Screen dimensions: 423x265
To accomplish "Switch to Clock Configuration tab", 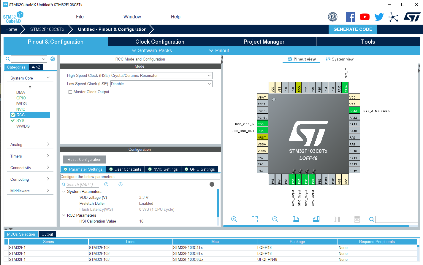I will 160,42.
